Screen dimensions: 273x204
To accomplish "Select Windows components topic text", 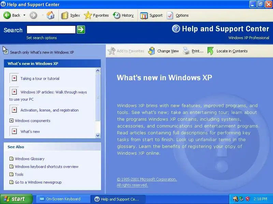I will 32,121.
